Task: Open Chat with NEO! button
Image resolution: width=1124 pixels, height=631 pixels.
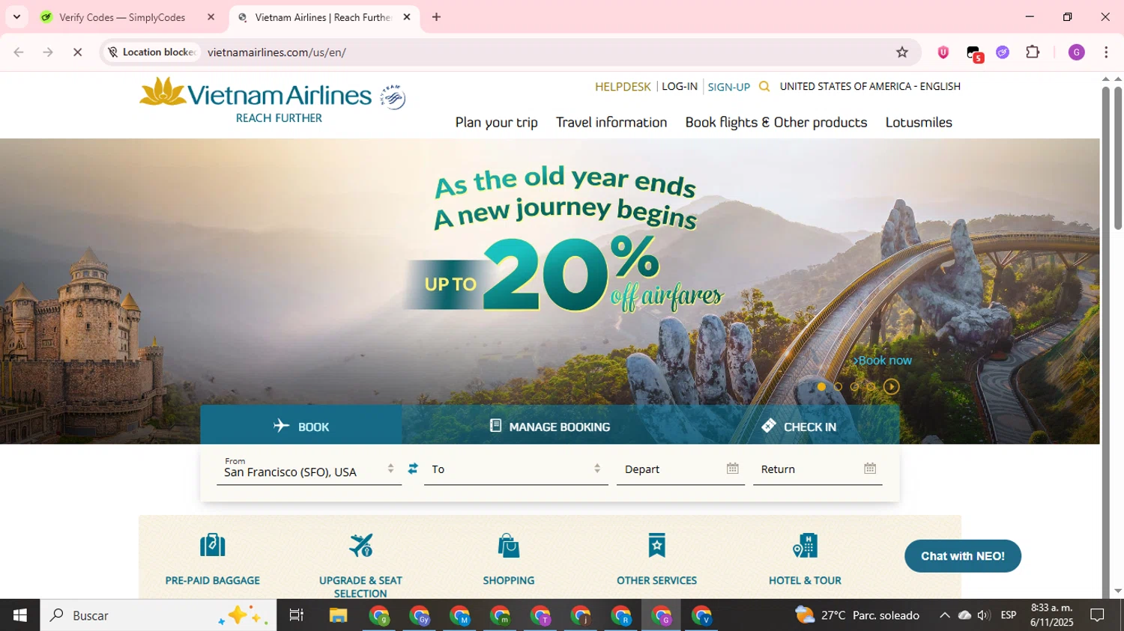Action: [963, 556]
